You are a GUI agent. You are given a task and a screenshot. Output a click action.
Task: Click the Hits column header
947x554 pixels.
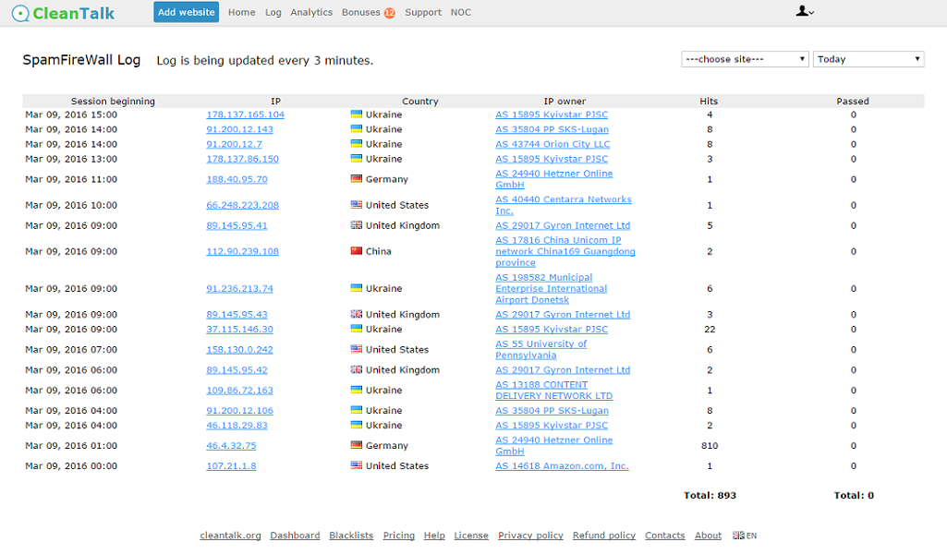point(709,102)
